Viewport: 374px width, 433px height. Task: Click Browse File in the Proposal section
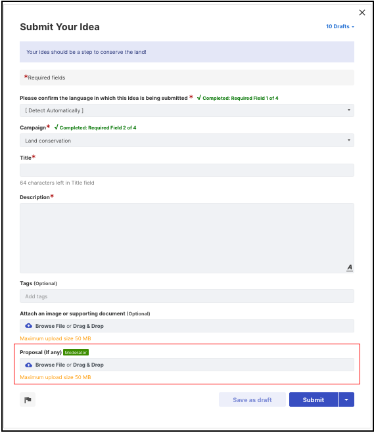(x=50, y=365)
